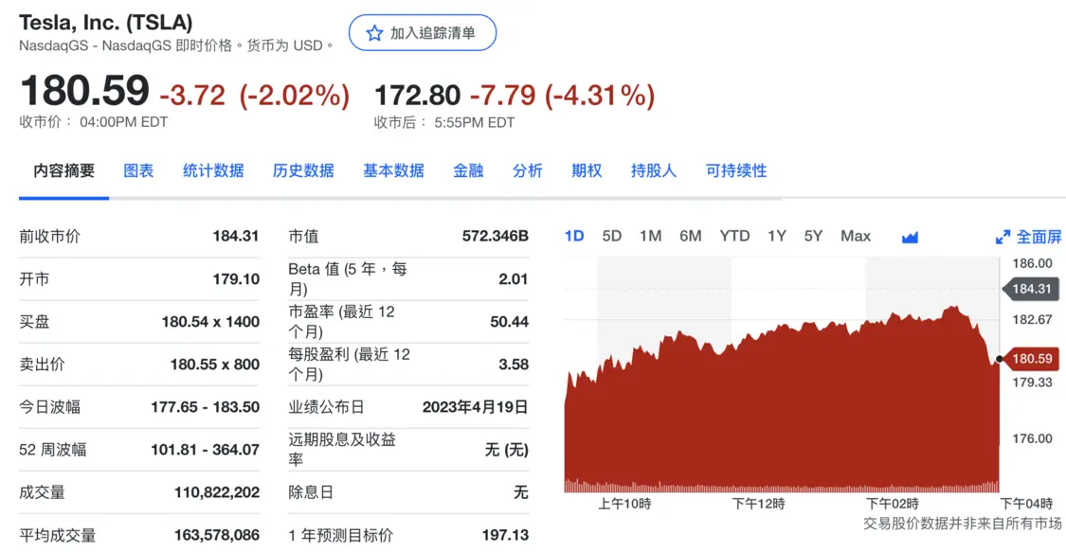The height and width of the screenshot is (552, 1066).
Task: Set chart range to YTD
Action: point(734,236)
